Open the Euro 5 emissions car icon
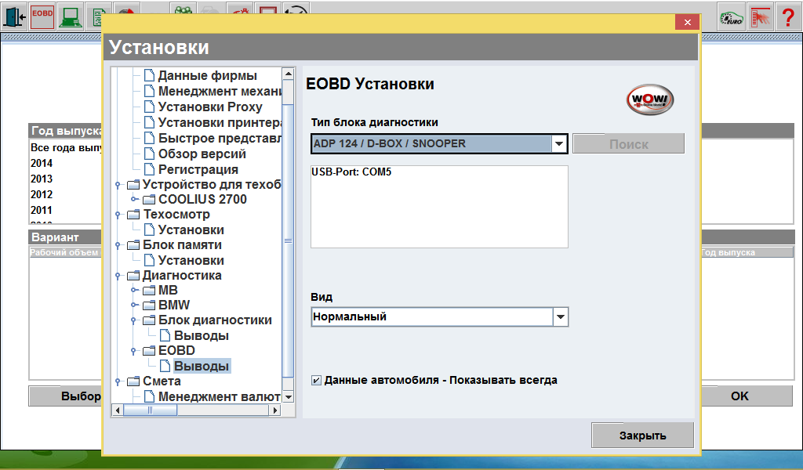The image size is (803, 470). (732, 17)
